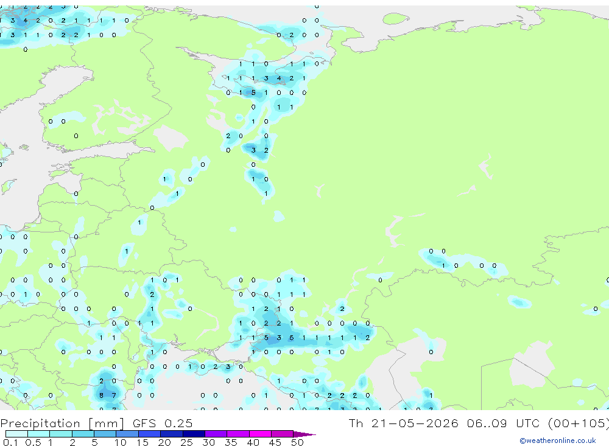Click the '(00+105)' forecast offset text
Viewport: 609px width, 446px height.
click(578, 423)
